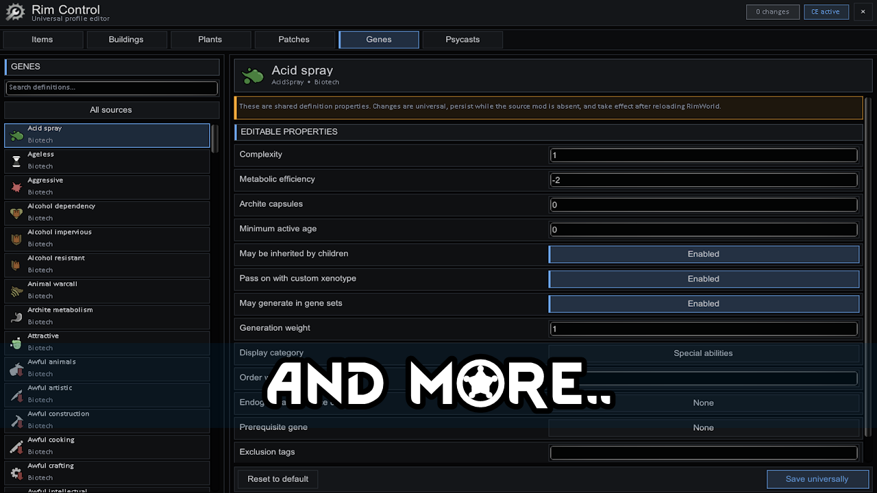877x493 pixels.
Task: Click the Aggressive gene icon
Action: click(x=16, y=187)
